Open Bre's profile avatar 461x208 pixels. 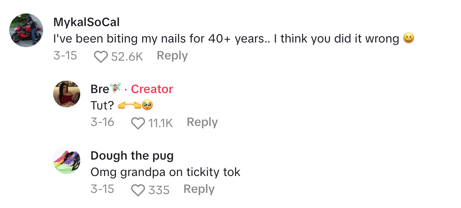67,93
